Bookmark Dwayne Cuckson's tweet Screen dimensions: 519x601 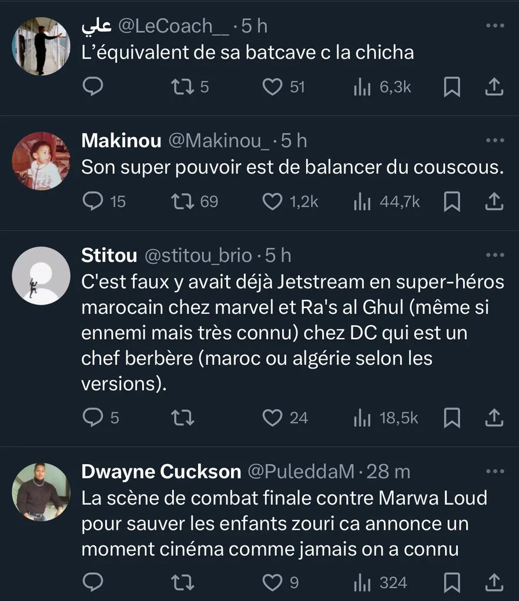452,583
